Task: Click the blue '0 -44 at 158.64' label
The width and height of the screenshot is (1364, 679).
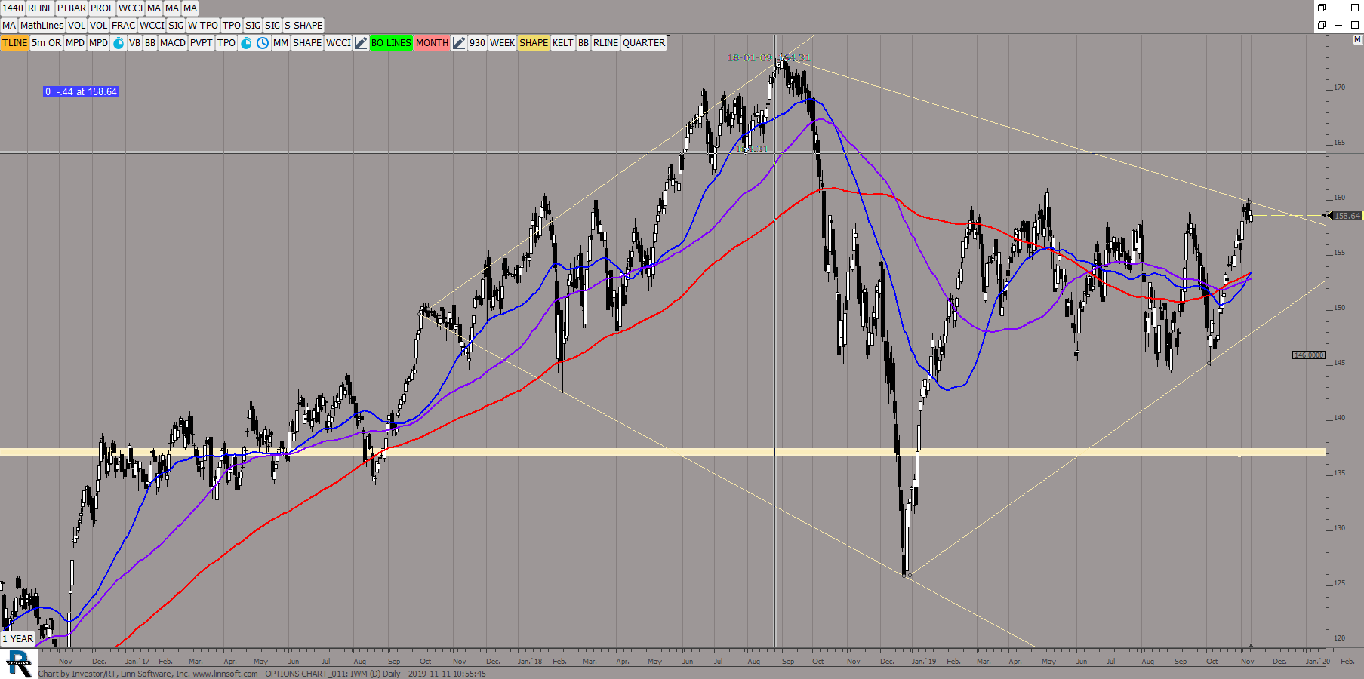Action: (82, 91)
